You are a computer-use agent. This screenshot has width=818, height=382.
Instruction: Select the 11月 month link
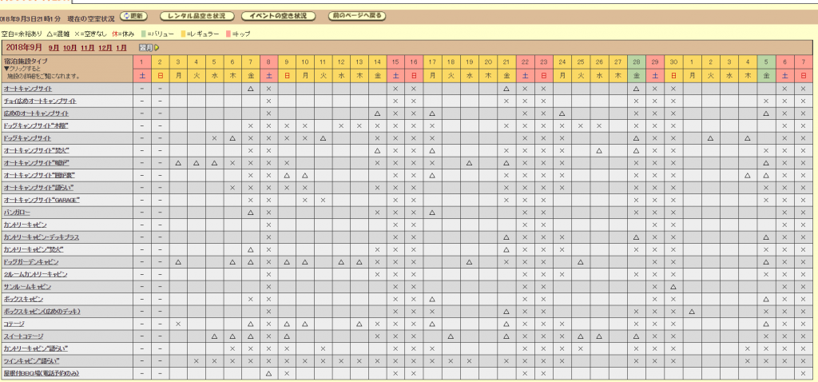click(87, 47)
